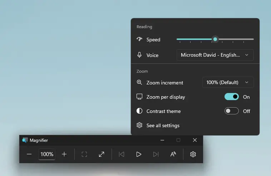The height and width of the screenshot is (176, 271).
Task: Enable the Contrast theme toggle
Action: click(x=232, y=111)
